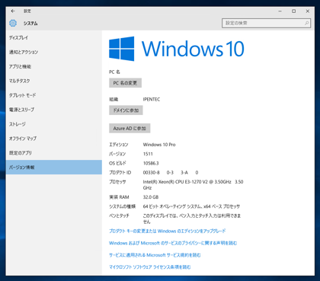
Task: Select バージョン情報 in the sidebar
Action: (x=54, y=168)
